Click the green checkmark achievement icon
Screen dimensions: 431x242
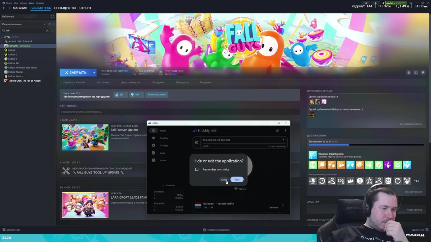[379, 165]
